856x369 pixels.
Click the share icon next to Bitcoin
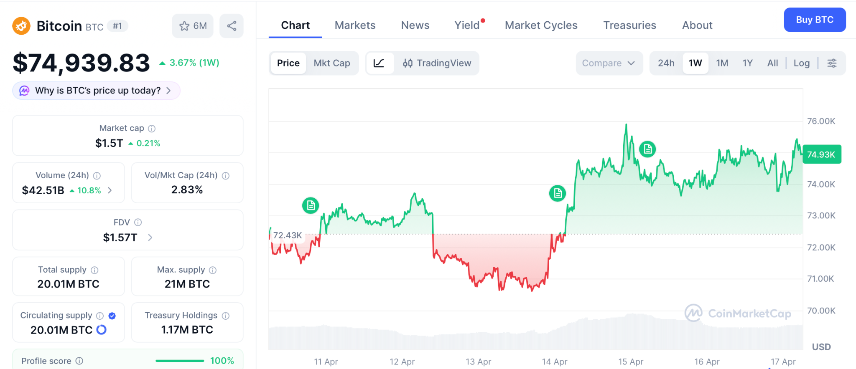232,26
